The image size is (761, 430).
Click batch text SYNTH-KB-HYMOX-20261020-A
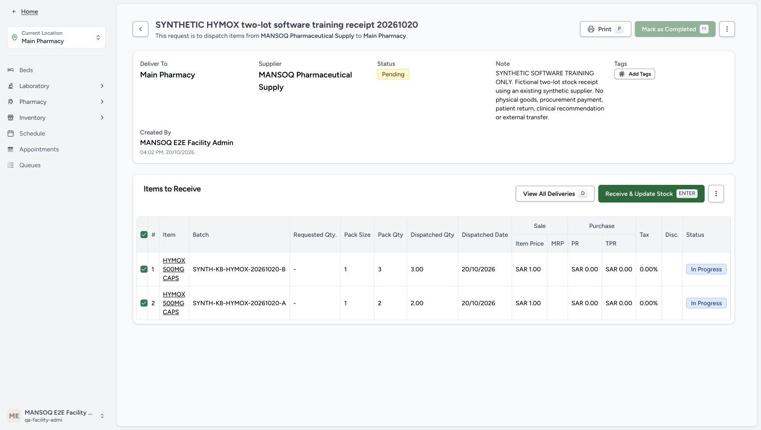[x=239, y=303]
